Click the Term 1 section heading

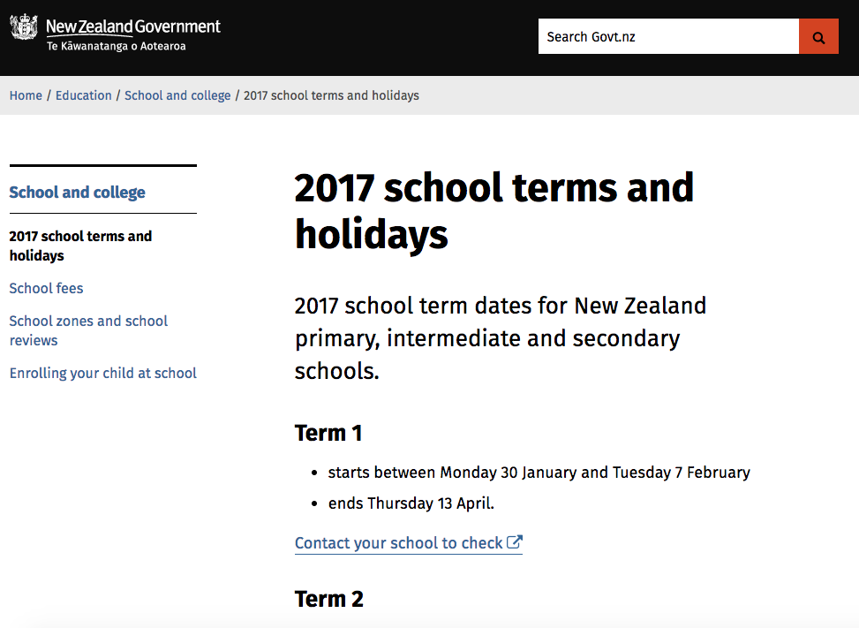pyautogui.click(x=328, y=433)
